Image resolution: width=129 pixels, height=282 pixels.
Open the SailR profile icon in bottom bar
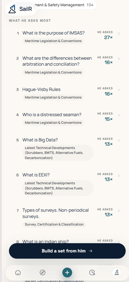click(x=117, y=273)
